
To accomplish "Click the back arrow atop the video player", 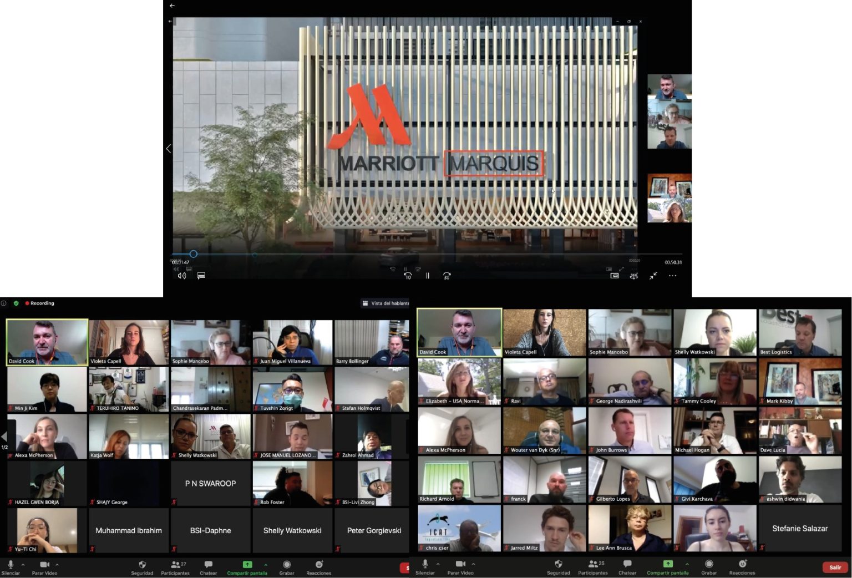I will click(172, 6).
